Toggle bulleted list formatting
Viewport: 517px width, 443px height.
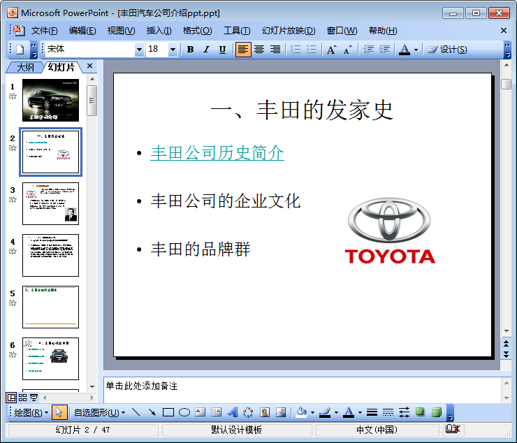point(312,50)
